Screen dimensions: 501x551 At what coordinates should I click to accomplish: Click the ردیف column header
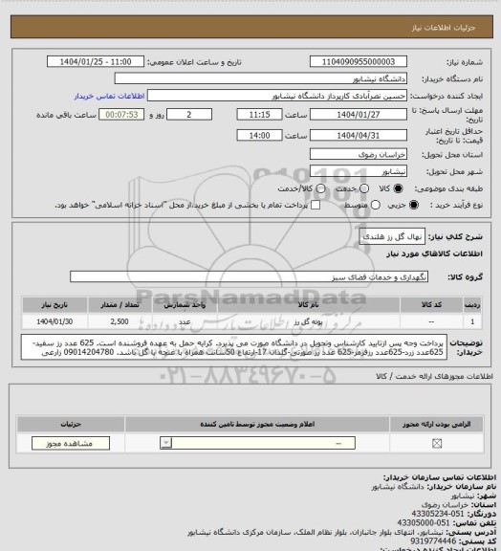pyautogui.click(x=472, y=305)
